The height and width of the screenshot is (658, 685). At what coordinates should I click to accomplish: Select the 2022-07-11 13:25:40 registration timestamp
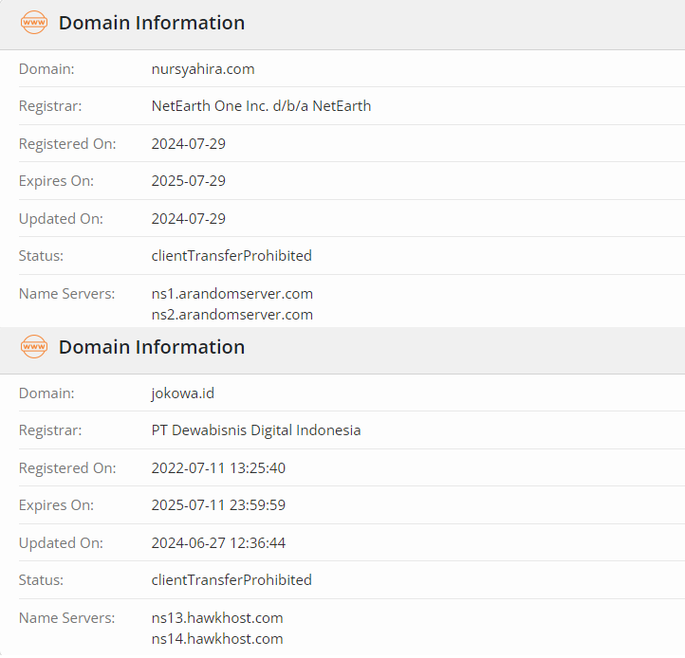point(218,468)
